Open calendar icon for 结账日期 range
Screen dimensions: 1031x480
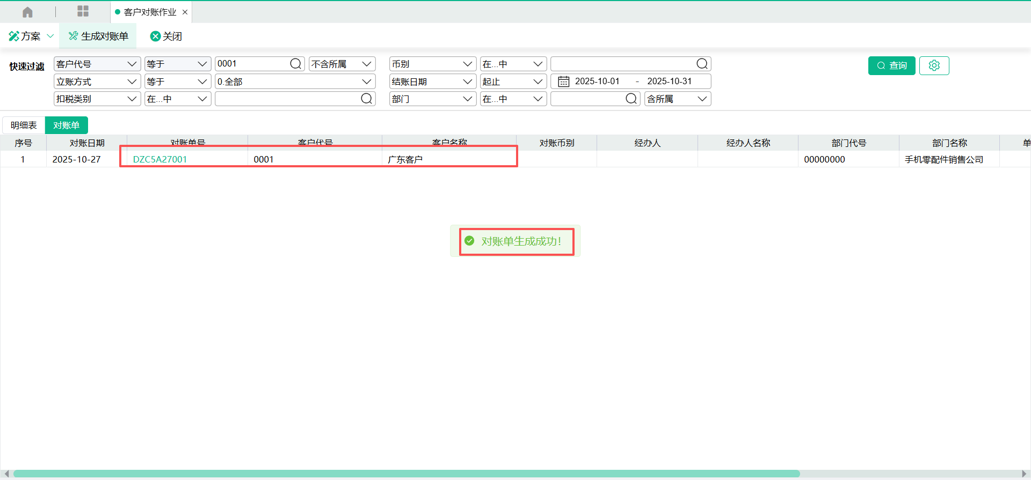pos(563,82)
